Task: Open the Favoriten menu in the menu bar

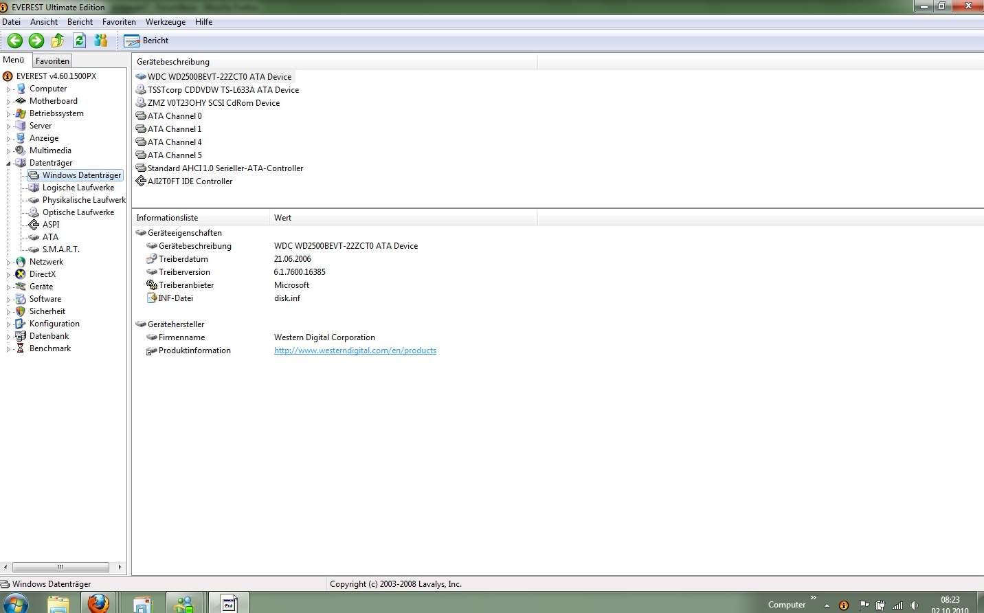Action: tap(119, 22)
